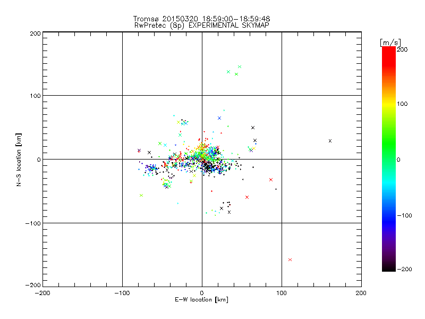Click the N-S axis tick label "0"
Screen dimensions: 425x319
(39, 159)
